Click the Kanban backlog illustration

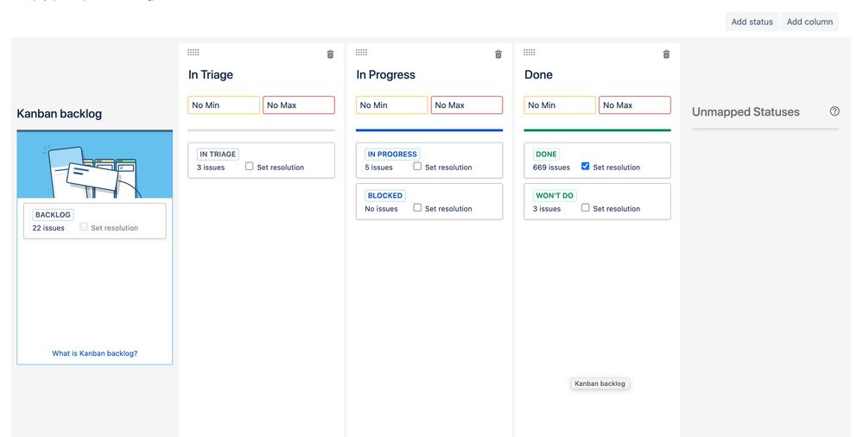pyautogui.click(x=95, y=165)
